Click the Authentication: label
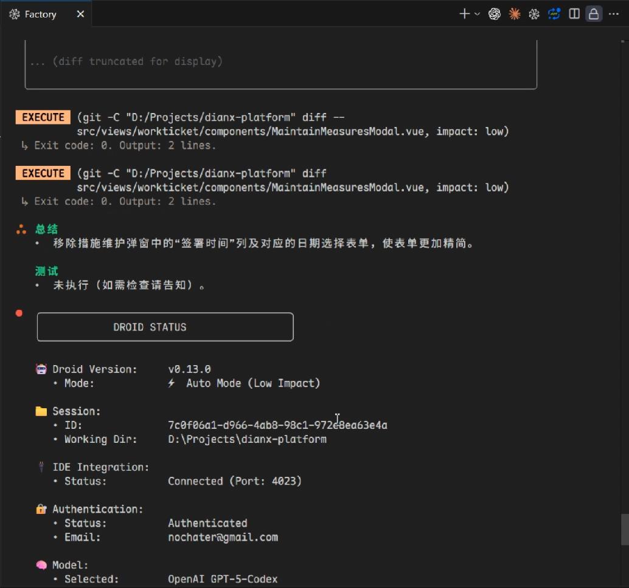 tap(97, 509)
